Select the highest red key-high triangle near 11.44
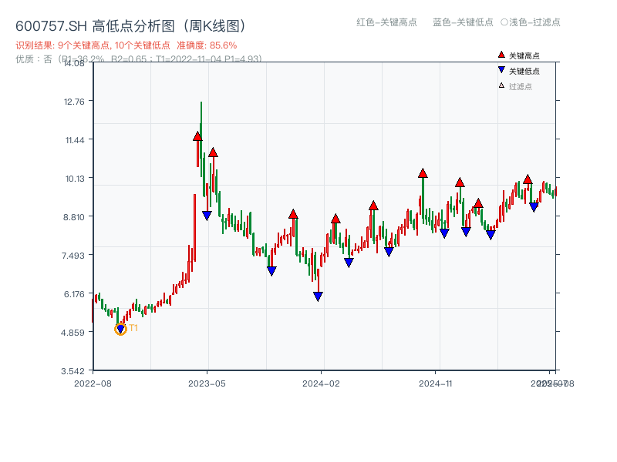Image resolution: width=617 pixels, height=462 pixels. pyautogui.click(x=197, y=136)
